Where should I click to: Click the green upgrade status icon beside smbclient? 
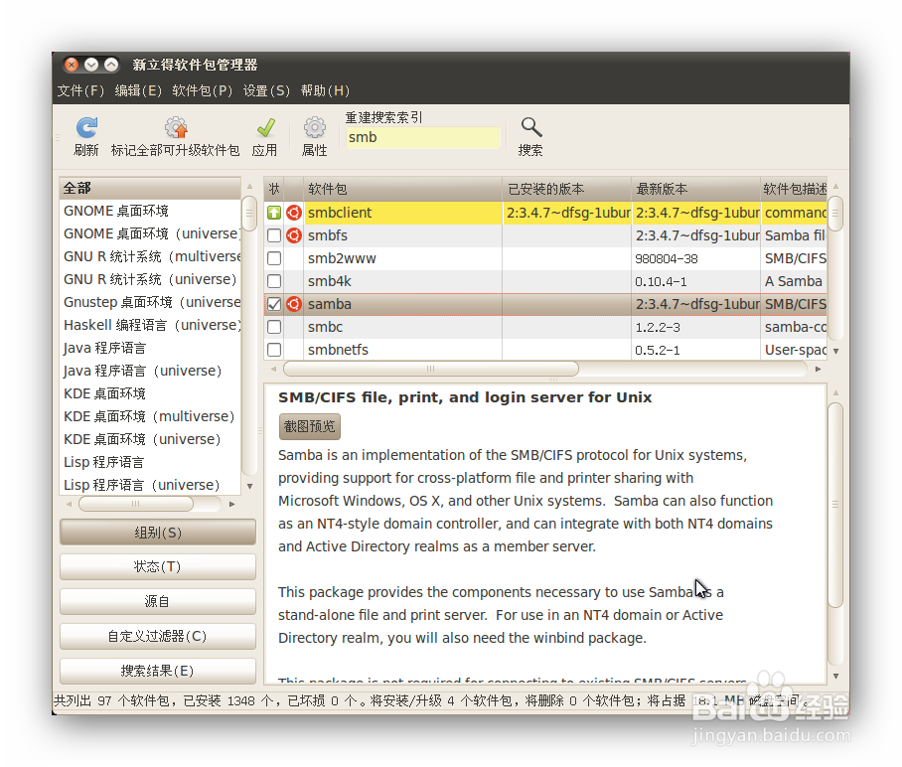tap(274, 212)
